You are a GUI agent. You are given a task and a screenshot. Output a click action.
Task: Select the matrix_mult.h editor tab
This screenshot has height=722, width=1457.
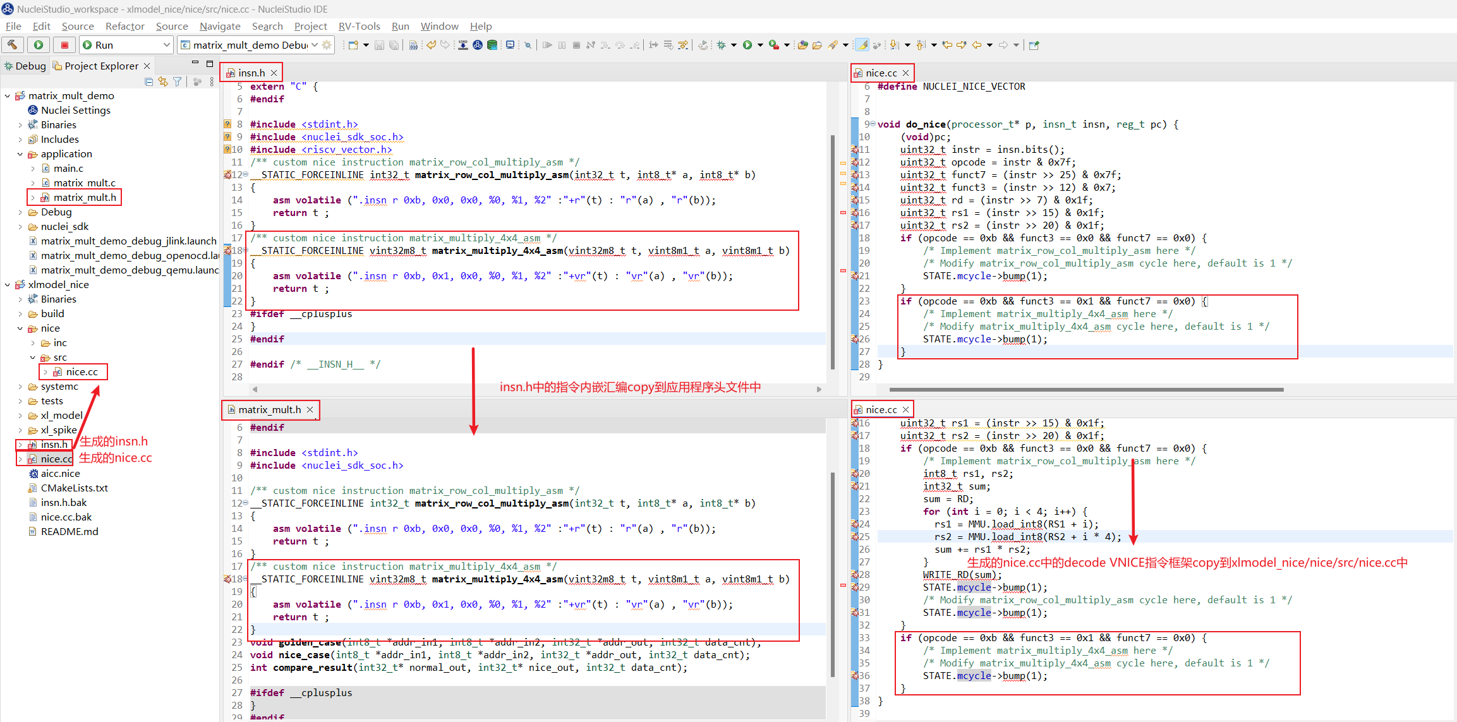(270, 409)
